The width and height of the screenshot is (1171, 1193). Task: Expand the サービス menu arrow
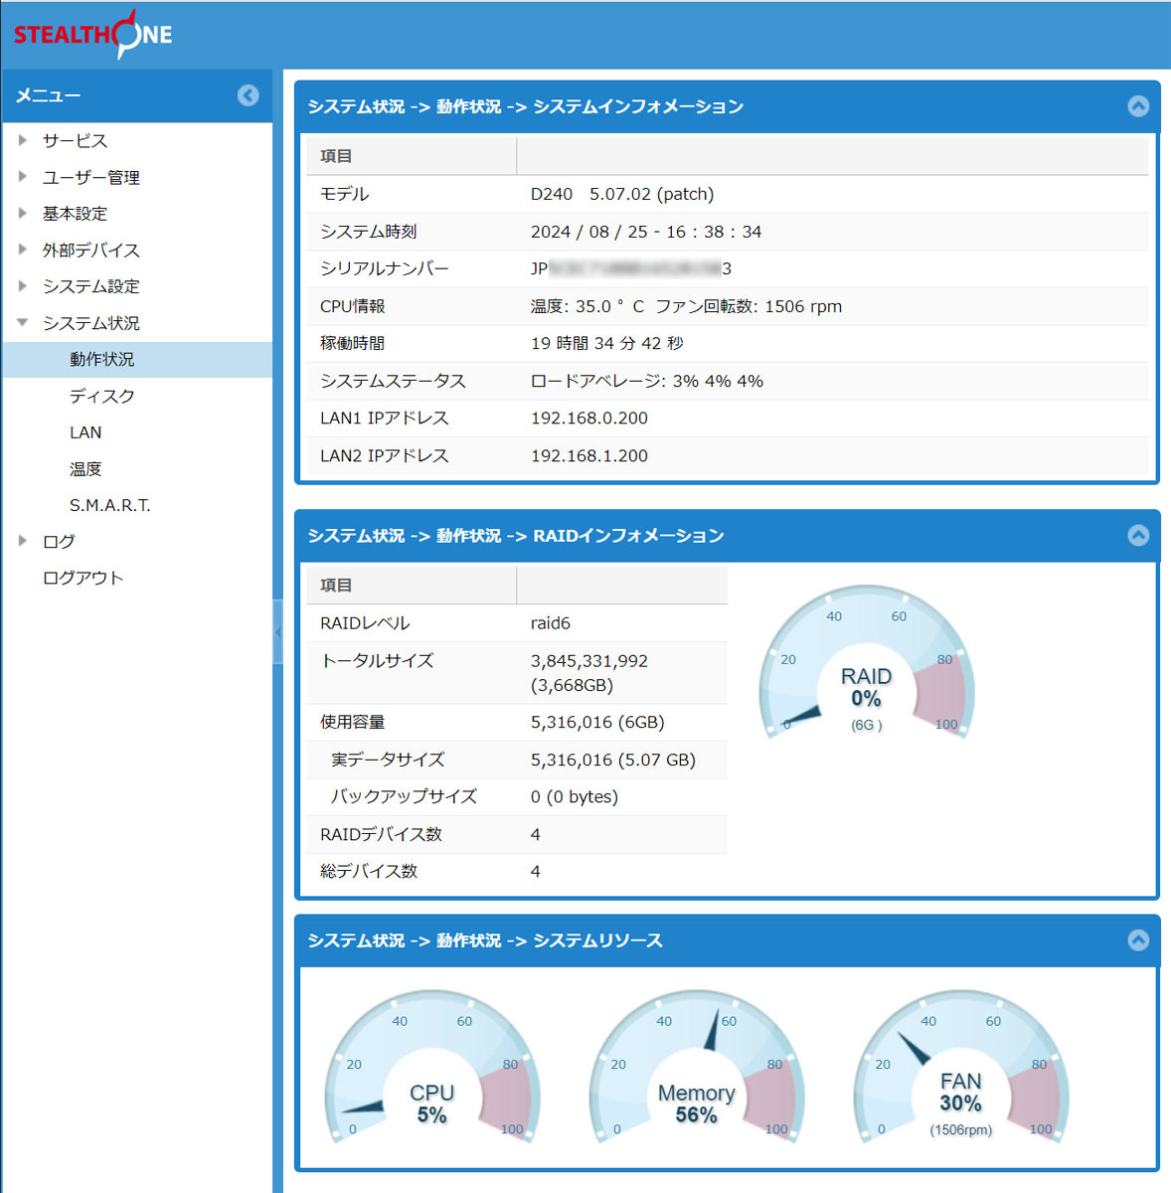coord(23,140)
